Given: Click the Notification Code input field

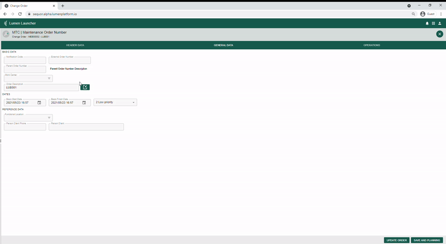Looking at the screenshot, I should pyautogui.click(x=25, y=60).
